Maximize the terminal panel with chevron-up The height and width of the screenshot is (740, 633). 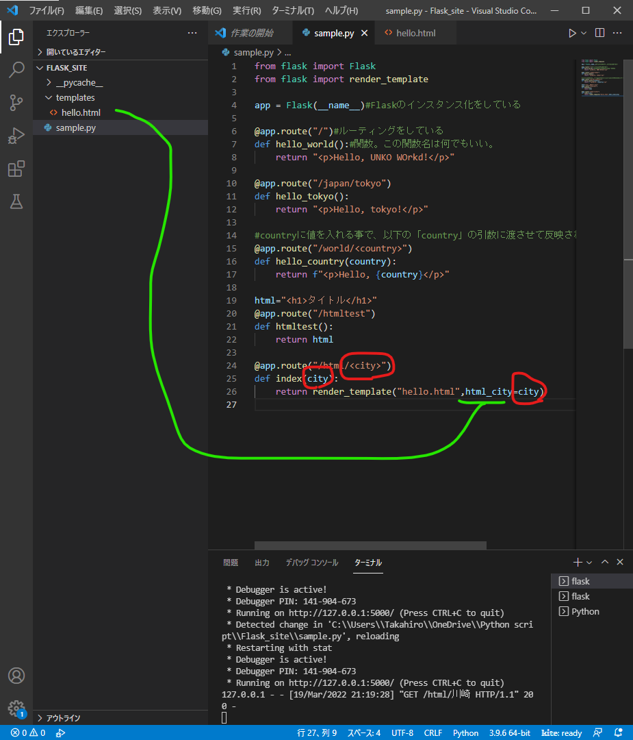coord(605,563)
